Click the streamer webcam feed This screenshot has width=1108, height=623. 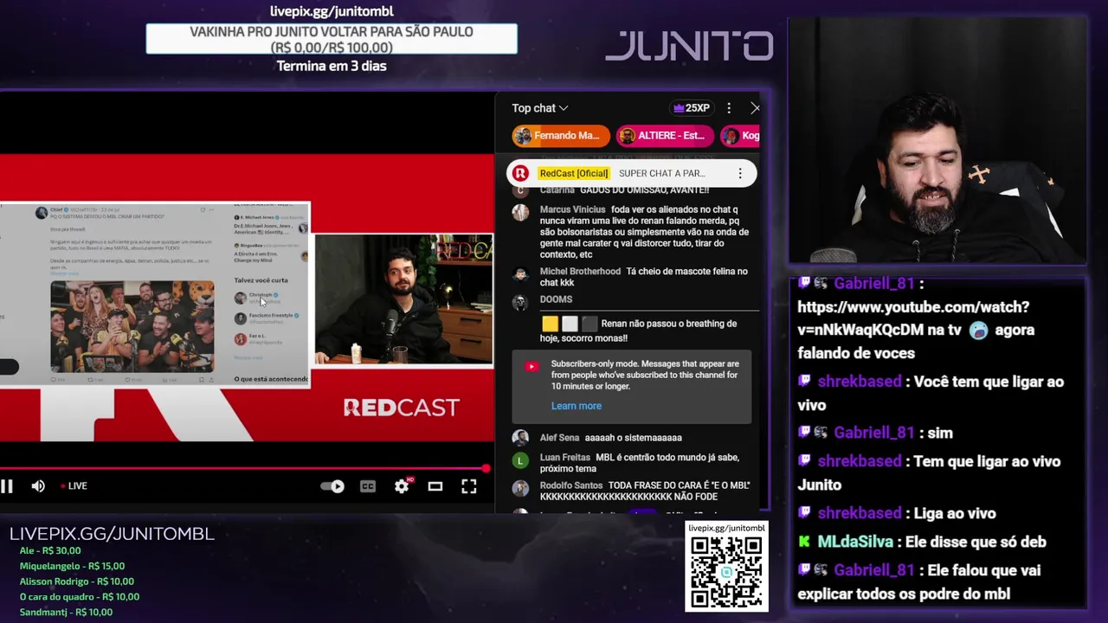pos(937,140)
